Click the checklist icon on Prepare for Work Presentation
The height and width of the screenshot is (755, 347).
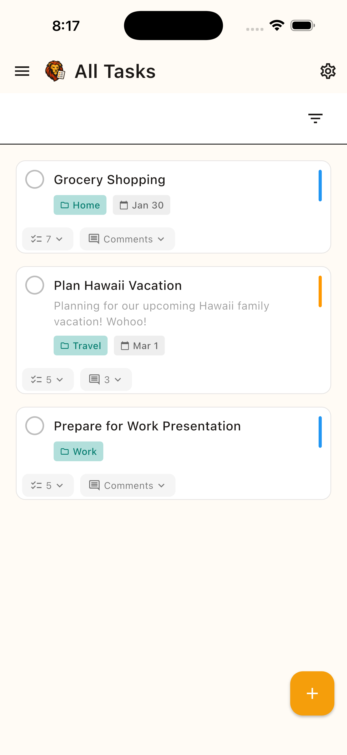37,485
